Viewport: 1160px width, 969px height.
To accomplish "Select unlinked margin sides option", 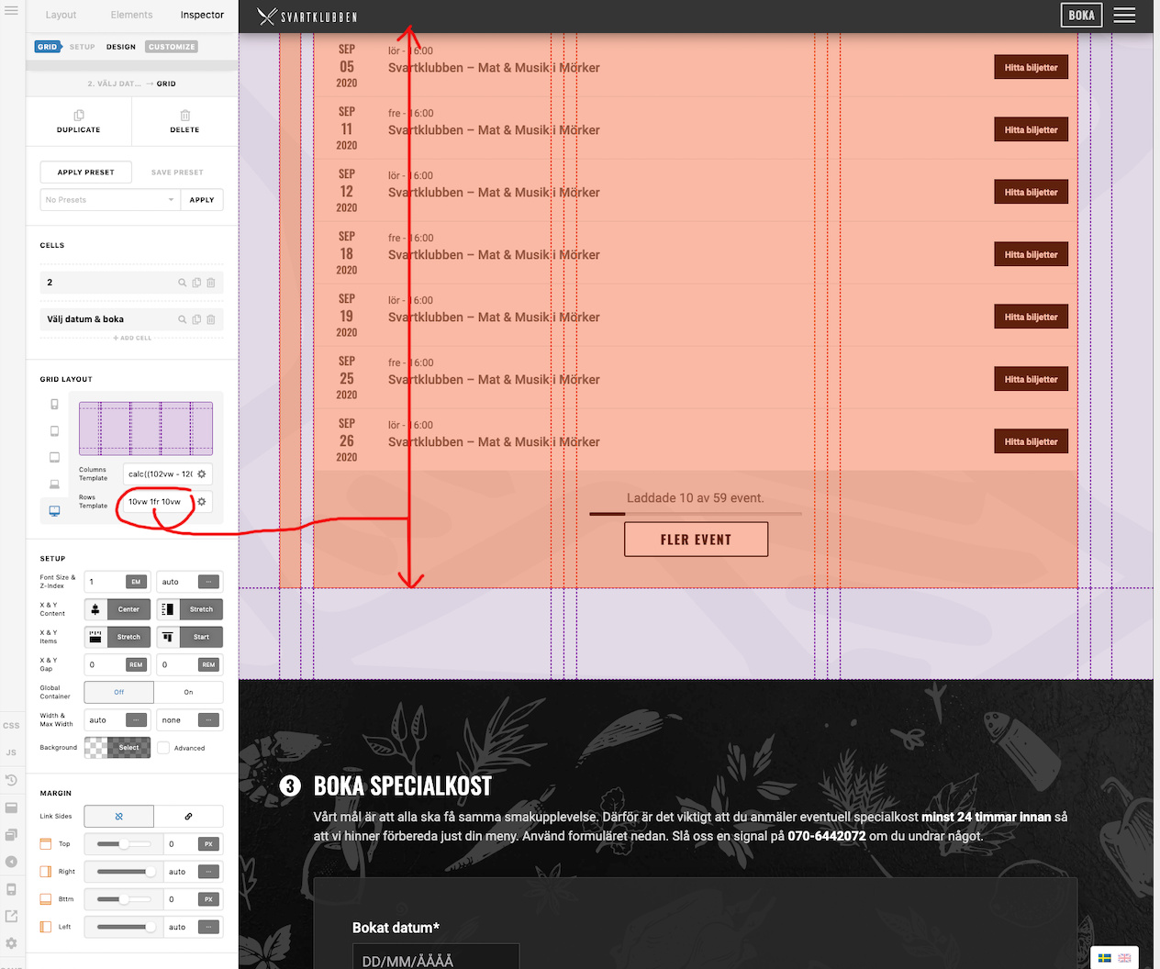I will click(119, 816).
